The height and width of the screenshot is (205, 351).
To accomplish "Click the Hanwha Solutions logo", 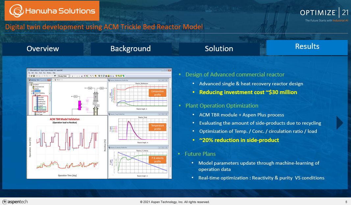I will 52,11.
